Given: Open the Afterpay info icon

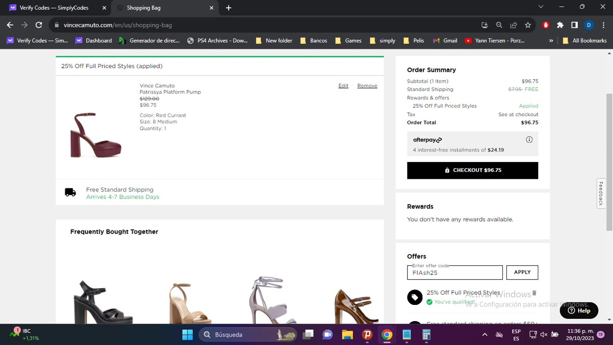Looking at the screenshot, I should coord(529,140).
